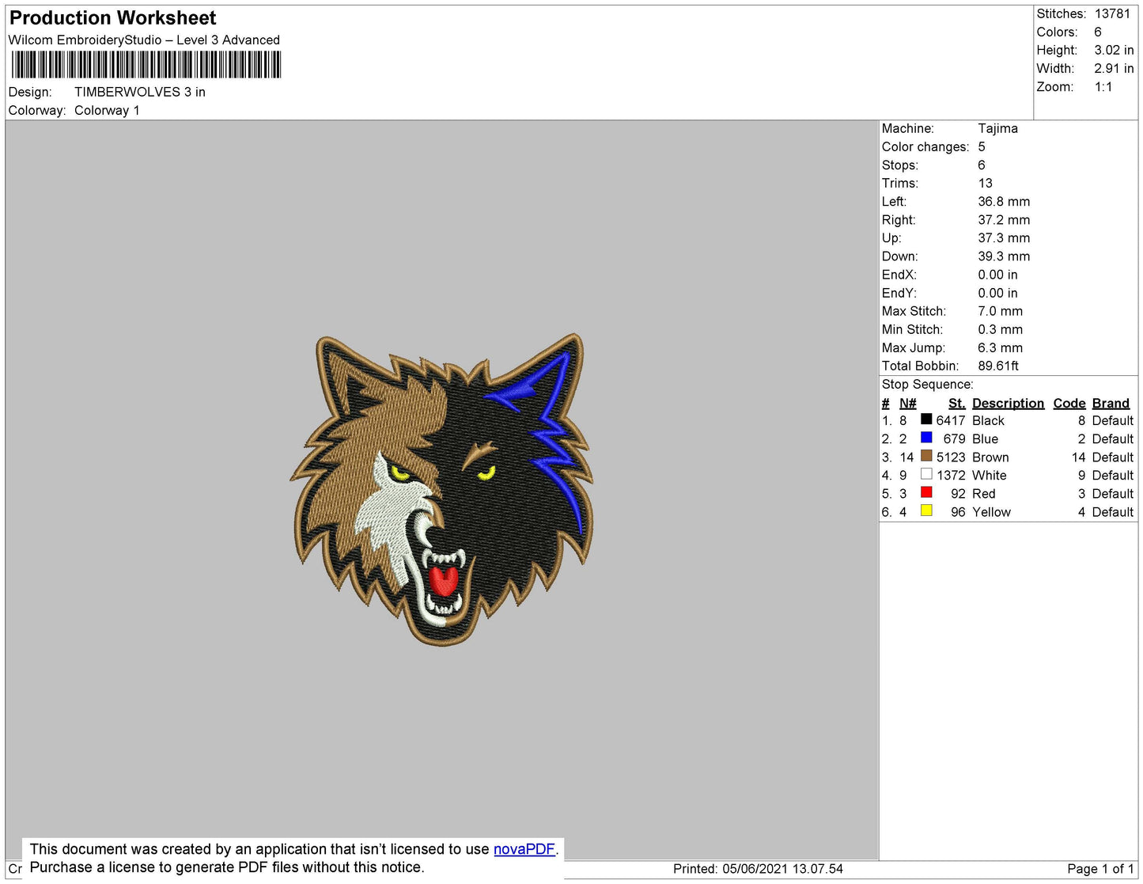Click the 'Stop Sequence:' heading
The image size is (1143, 884).
(928, 385)
